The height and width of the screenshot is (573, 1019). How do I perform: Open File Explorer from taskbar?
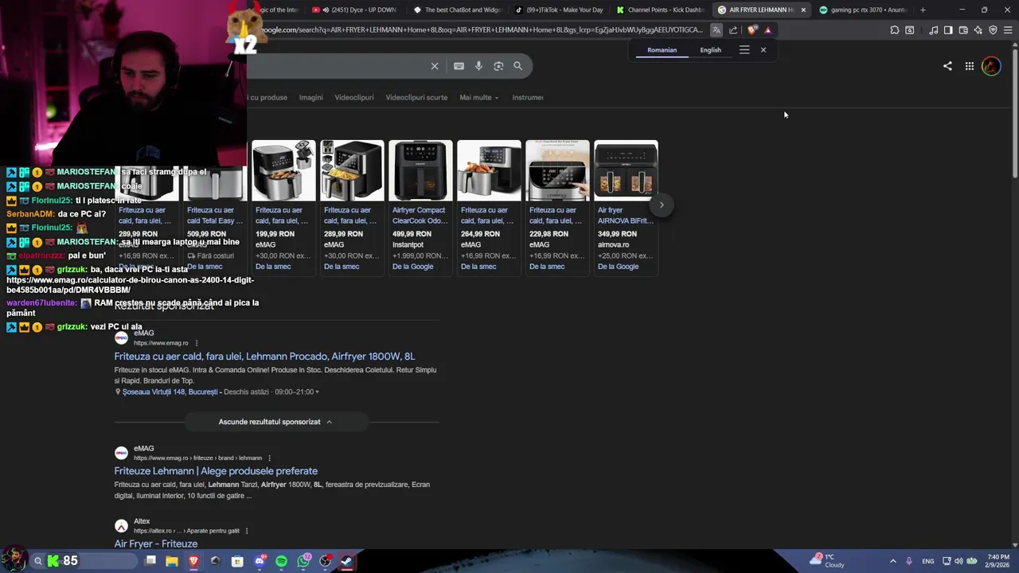(172, 561)
